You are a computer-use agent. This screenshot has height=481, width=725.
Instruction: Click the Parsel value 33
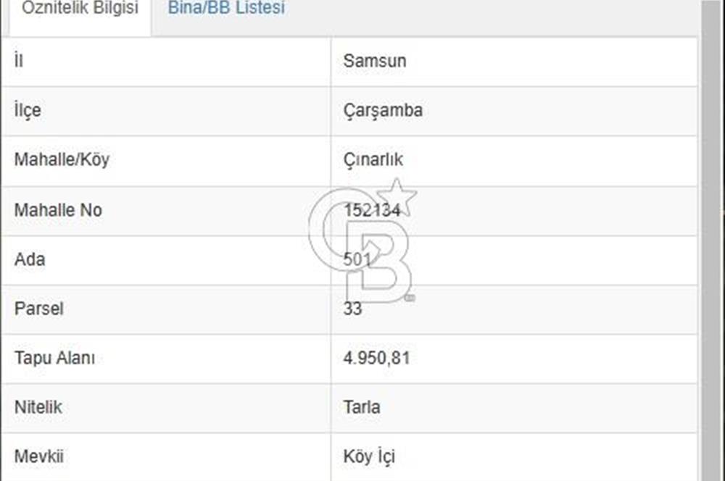coord(352,309)
